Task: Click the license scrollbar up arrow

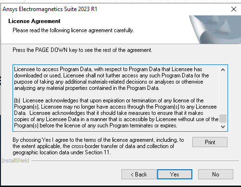Action: [223, 70]
